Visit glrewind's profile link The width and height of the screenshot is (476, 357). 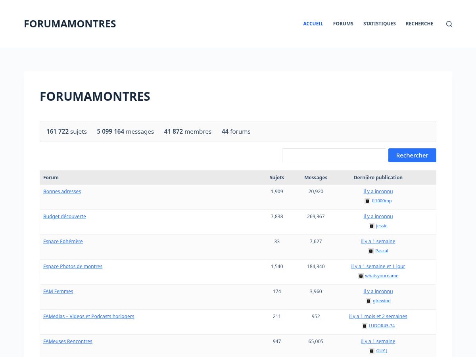(382, 301)
